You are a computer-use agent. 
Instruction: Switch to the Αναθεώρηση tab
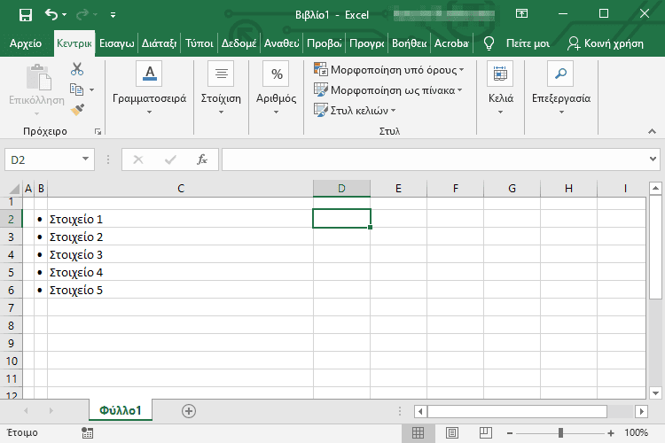[x=282, y=43]
